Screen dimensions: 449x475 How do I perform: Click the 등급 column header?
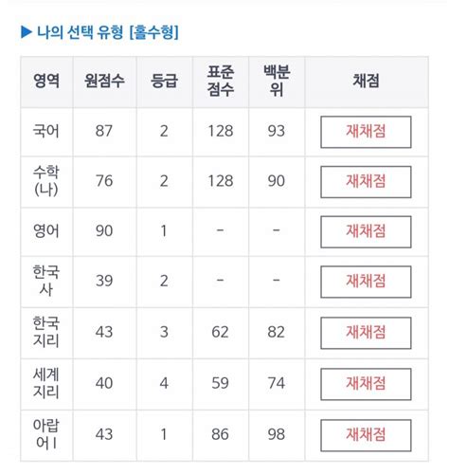click(164, 81)
